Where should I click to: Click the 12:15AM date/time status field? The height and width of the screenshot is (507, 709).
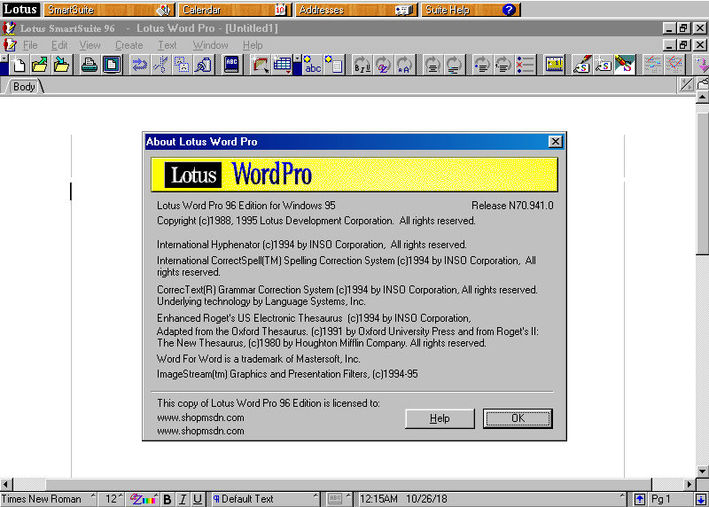(x=492, y=499)
